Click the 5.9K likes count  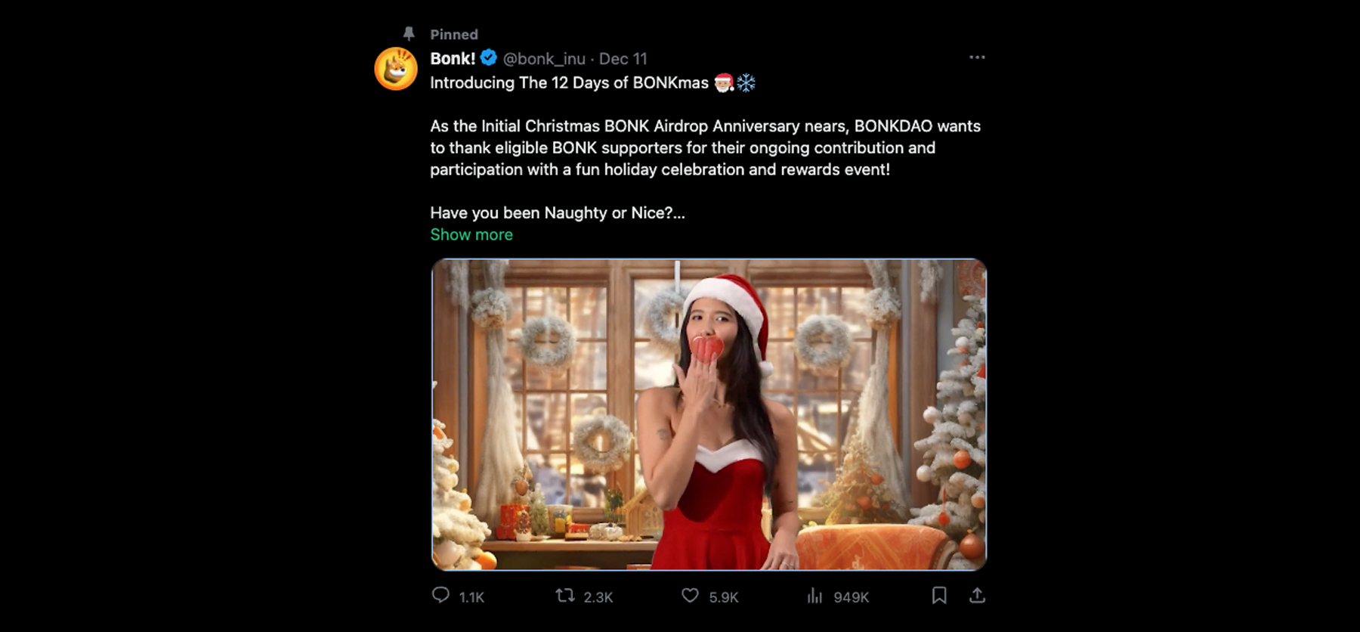(724, 597)
